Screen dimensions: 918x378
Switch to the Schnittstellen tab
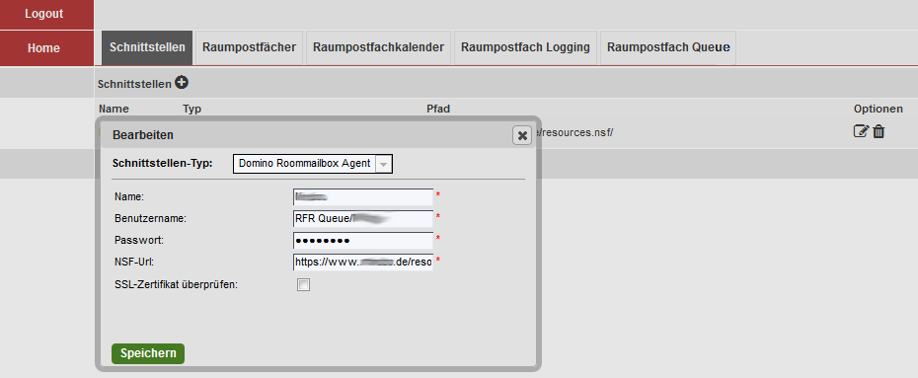147,47
